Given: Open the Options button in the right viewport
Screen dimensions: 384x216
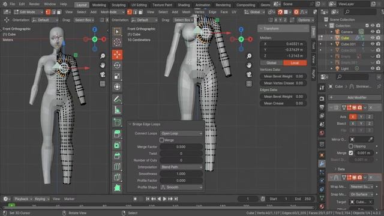Looking at the screenshot, I should 305,20.
